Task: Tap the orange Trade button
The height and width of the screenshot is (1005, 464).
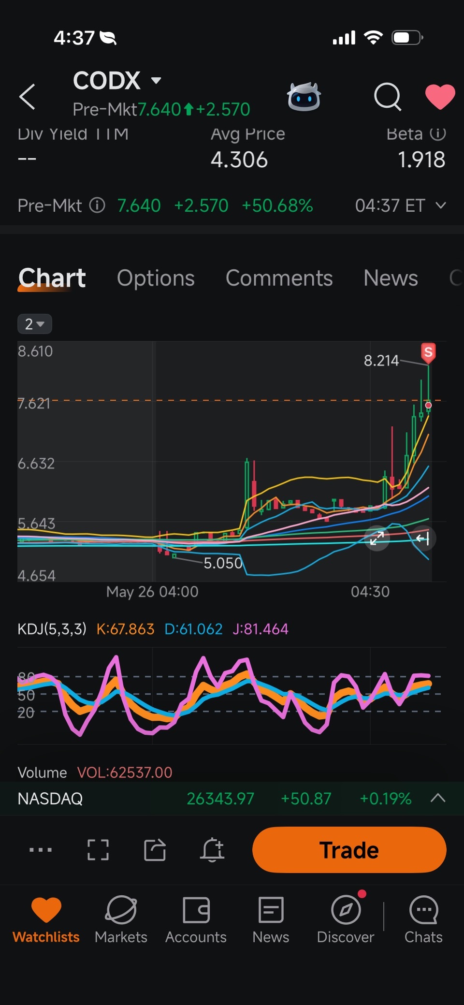Action: tap(349, 849)
